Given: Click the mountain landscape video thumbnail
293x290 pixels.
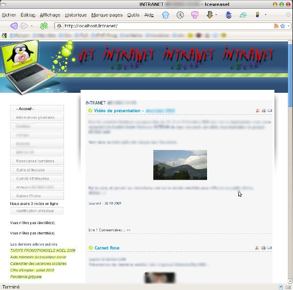Looking at the screenshot, I should [x=180, y=165].
